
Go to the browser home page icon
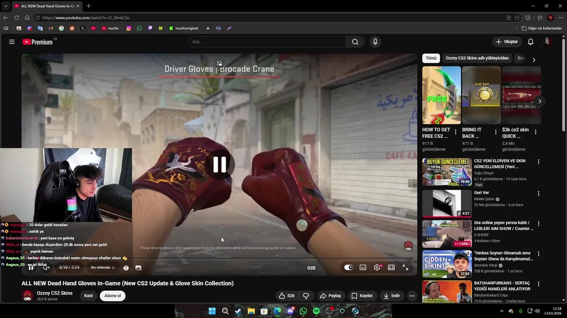27,18
